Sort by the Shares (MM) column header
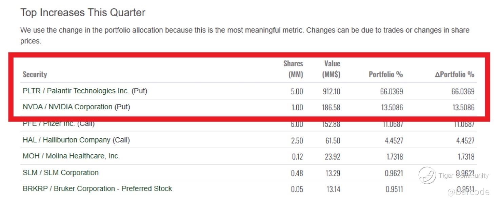Image resolution: width=499 pixels, height=203 pixels. [x=294, y=69]
